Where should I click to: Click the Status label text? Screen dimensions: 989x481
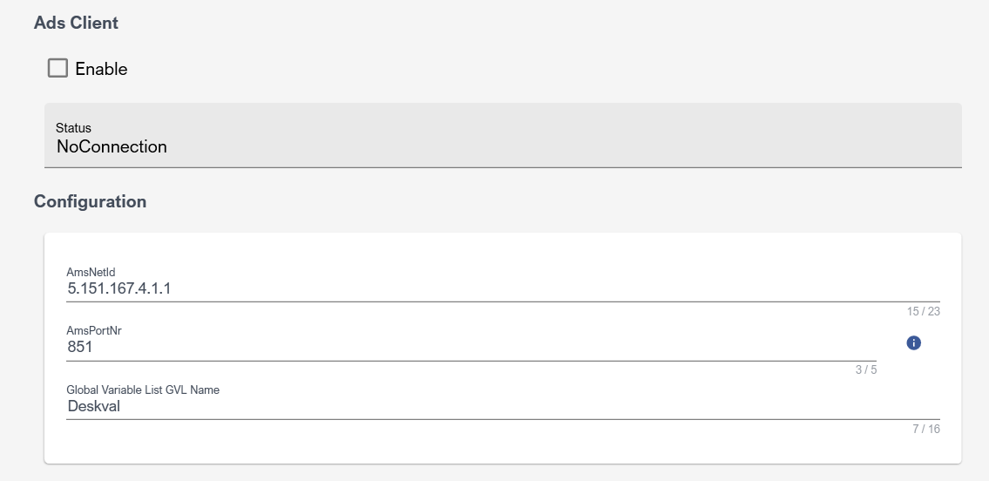[73, 128]
